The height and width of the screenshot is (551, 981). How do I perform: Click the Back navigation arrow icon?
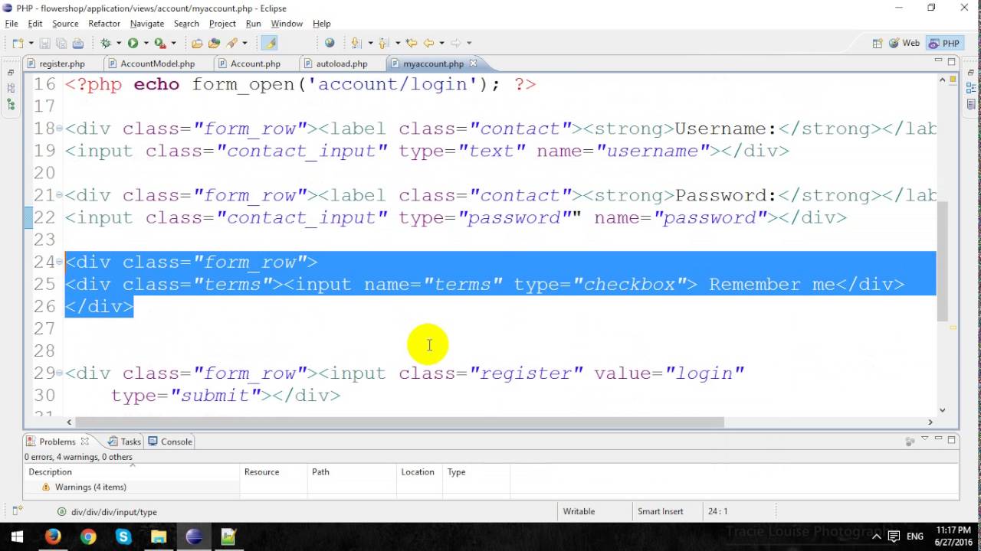click(x=429, y=44)
